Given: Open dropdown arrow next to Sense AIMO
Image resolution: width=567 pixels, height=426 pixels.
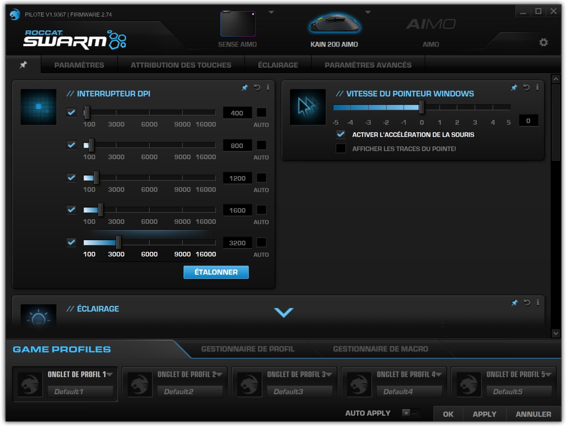Looking at the screenshot, I should [271, 12].
